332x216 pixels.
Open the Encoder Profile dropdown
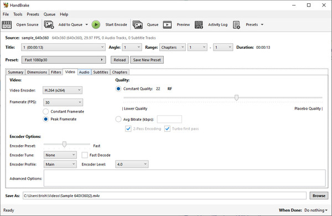coord(60,164)
